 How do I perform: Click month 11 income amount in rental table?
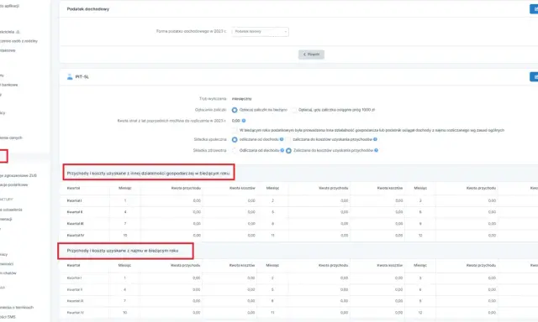click(x=344, y=313)
